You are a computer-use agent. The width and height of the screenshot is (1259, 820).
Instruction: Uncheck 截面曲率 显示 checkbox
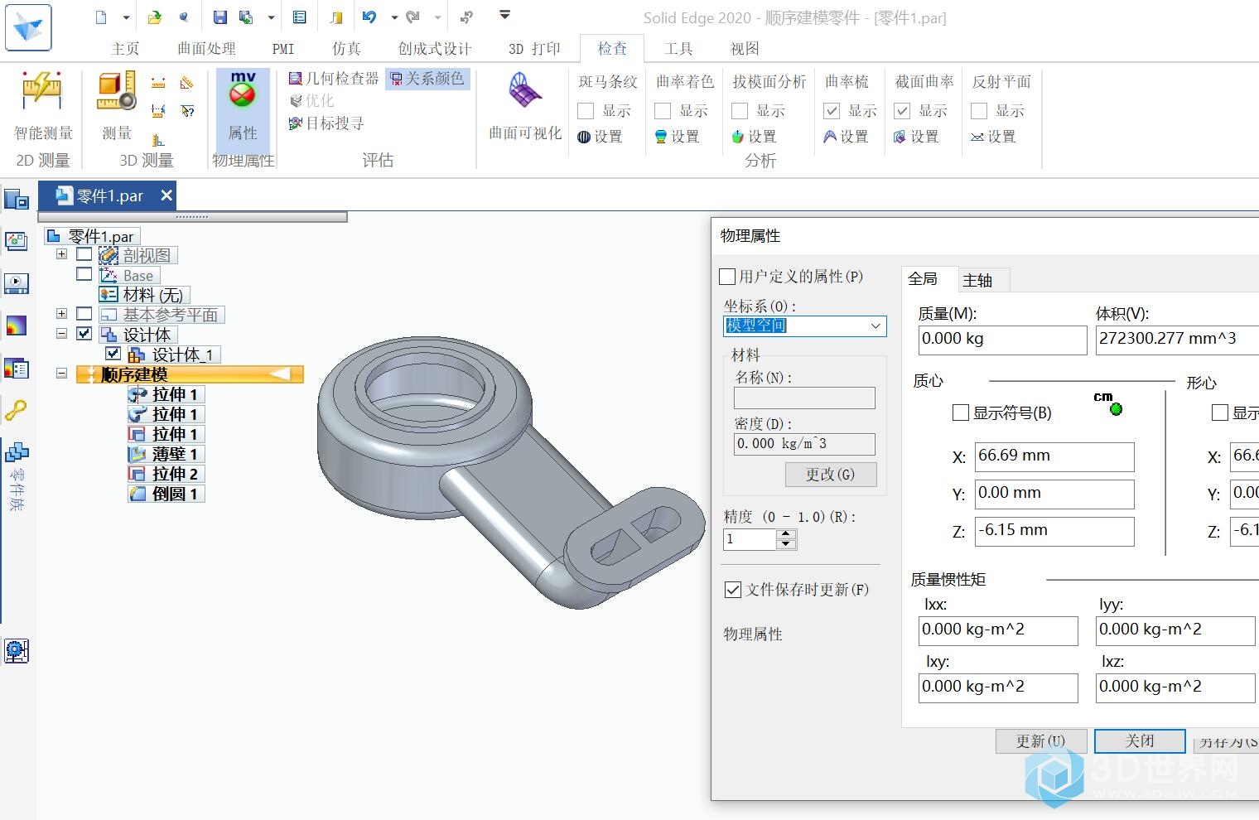click(902, 111)
